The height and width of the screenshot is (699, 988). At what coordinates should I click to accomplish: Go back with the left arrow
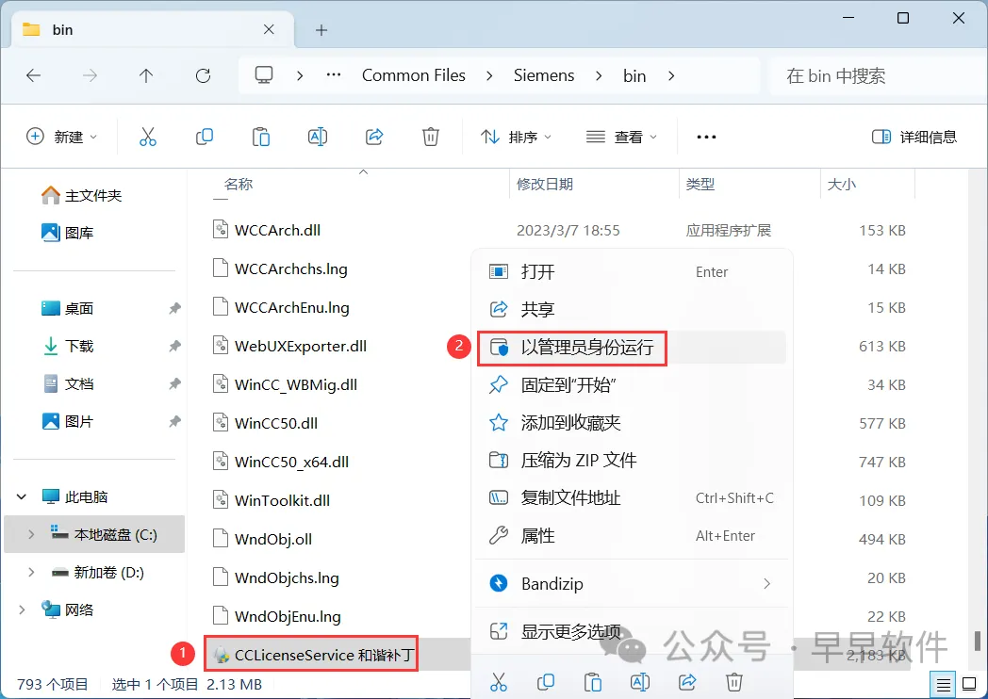(x=33, y=76)
